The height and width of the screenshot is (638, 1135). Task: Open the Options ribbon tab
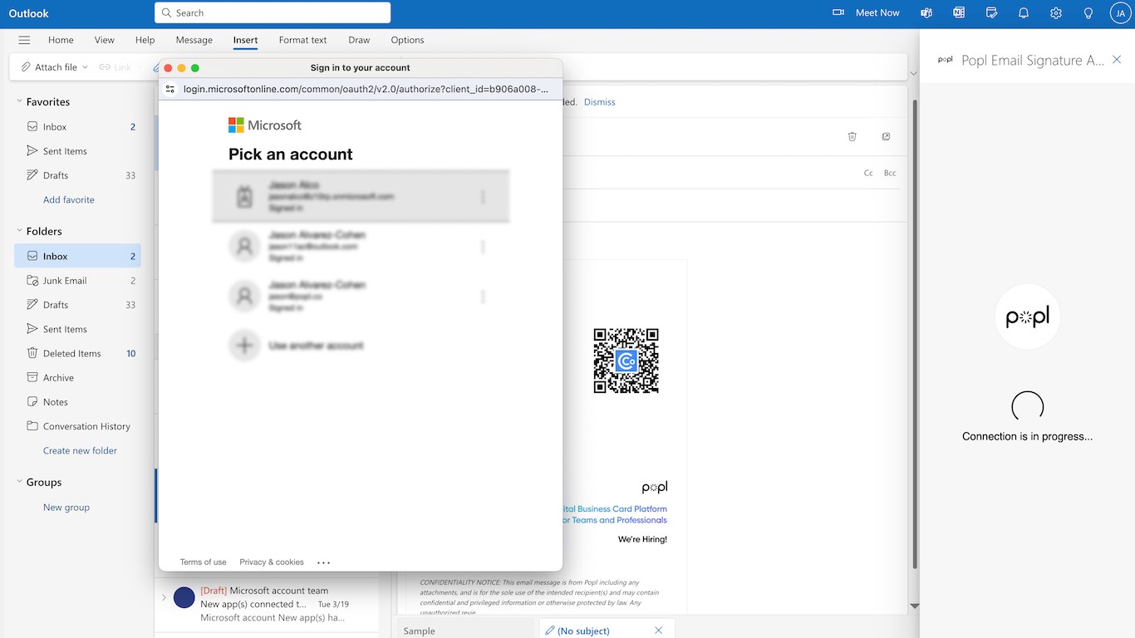point(407,40)
